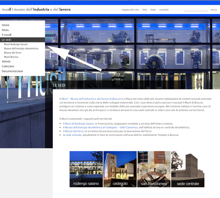Image resolution: width=220 pixels, height=198 pixels.
Task: Select 'Documentazione' in the side menu
Action: [x=12, y=71]
